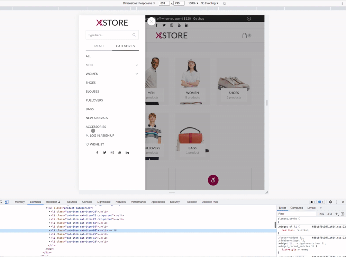Open DevTools customize three-dot menu
Screen dimensions: 346x257
[337, 202]
